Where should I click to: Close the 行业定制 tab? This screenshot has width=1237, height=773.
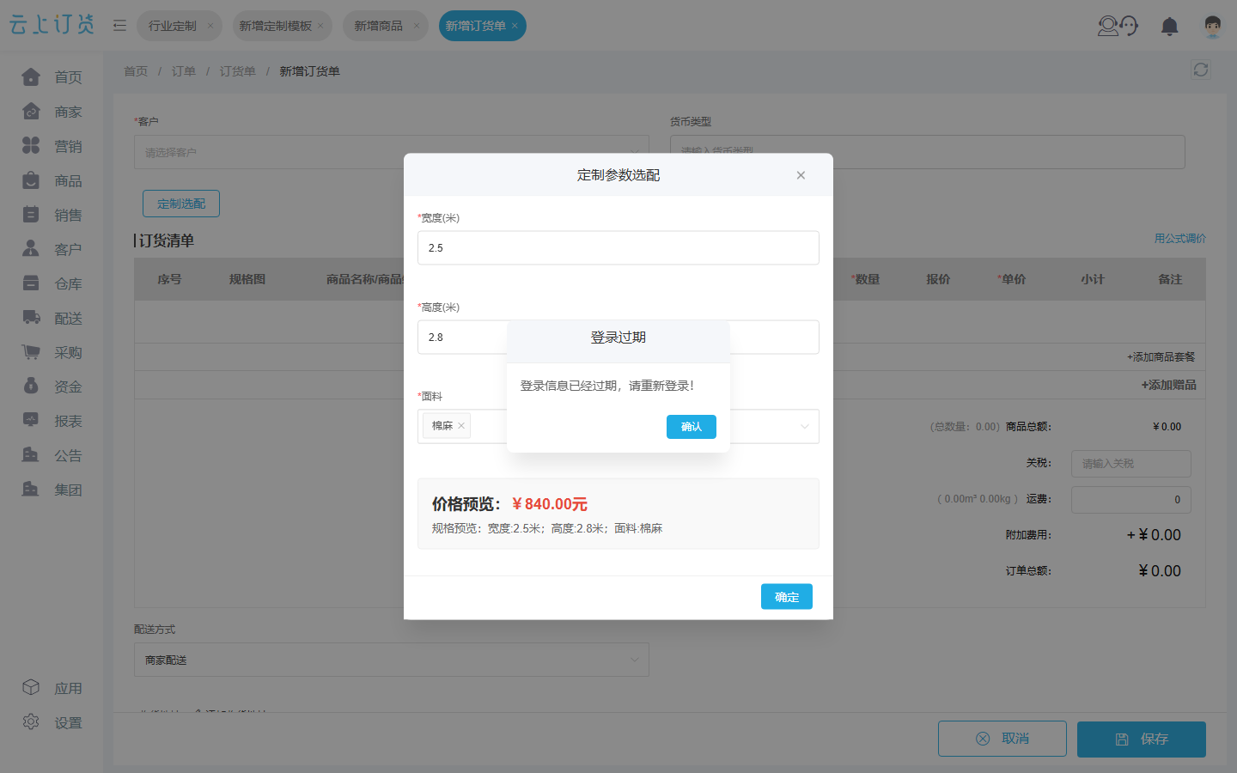(210, 26)
